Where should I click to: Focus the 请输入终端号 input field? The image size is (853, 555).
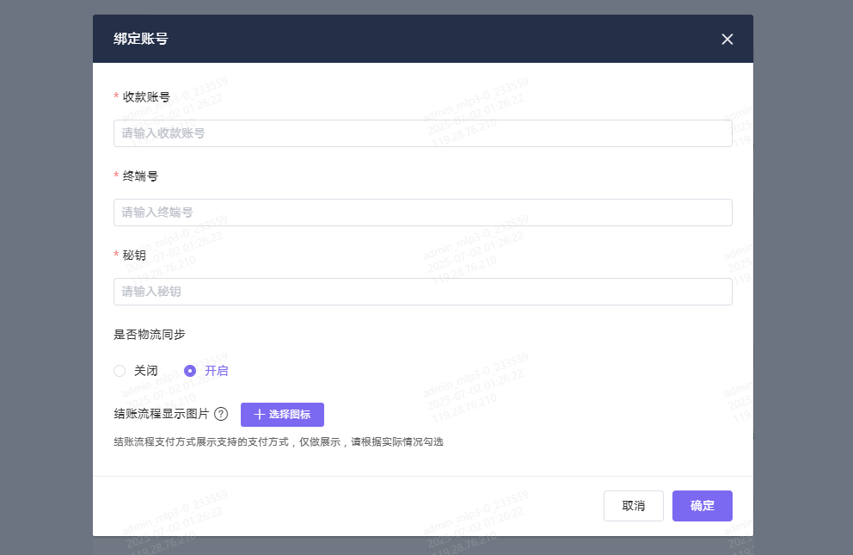422,213
